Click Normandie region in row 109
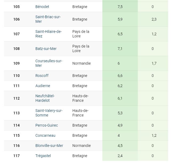This screenshot has height=164, width=173. pyautogui.click(x=82, y=63)
